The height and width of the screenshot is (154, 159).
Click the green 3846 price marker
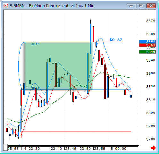(147, 52)
